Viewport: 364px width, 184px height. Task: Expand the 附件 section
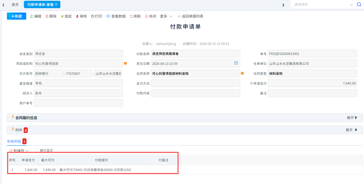pos(352,130)
